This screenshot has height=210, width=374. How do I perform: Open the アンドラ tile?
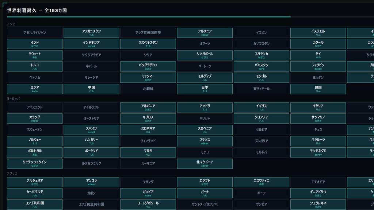click(205, 108)
